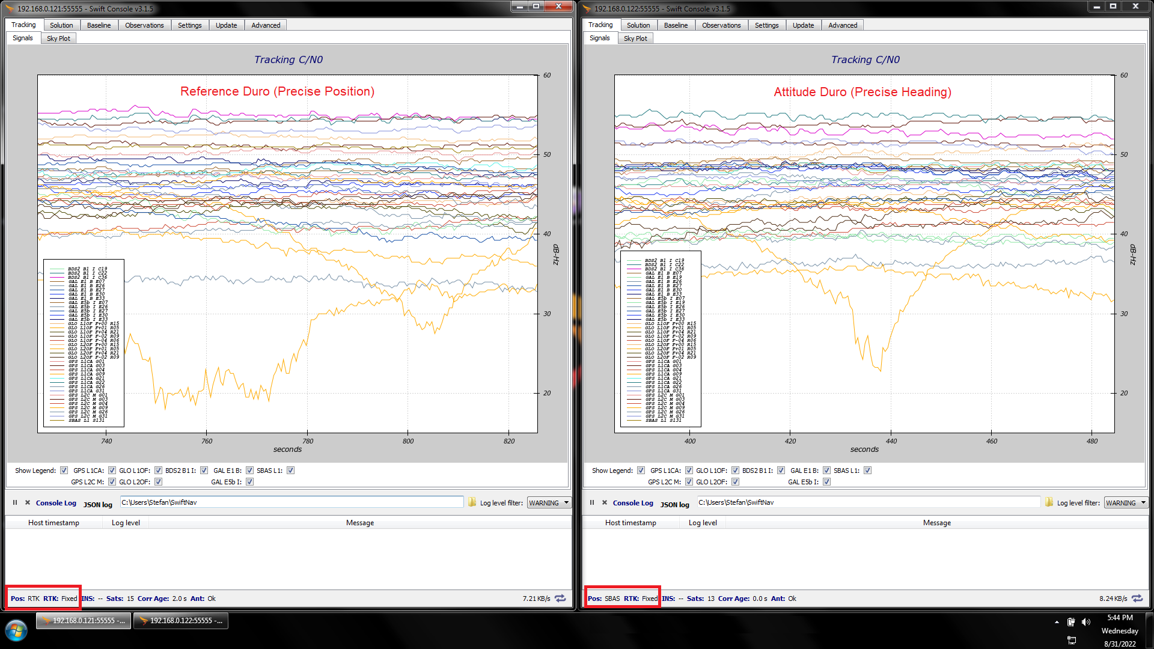Pause the left console log
The height and width of the screenshot is (649, 1154).
point(15,503)
